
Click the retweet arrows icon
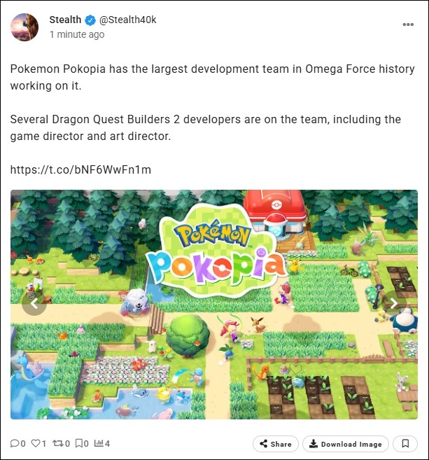pos(58,443)
